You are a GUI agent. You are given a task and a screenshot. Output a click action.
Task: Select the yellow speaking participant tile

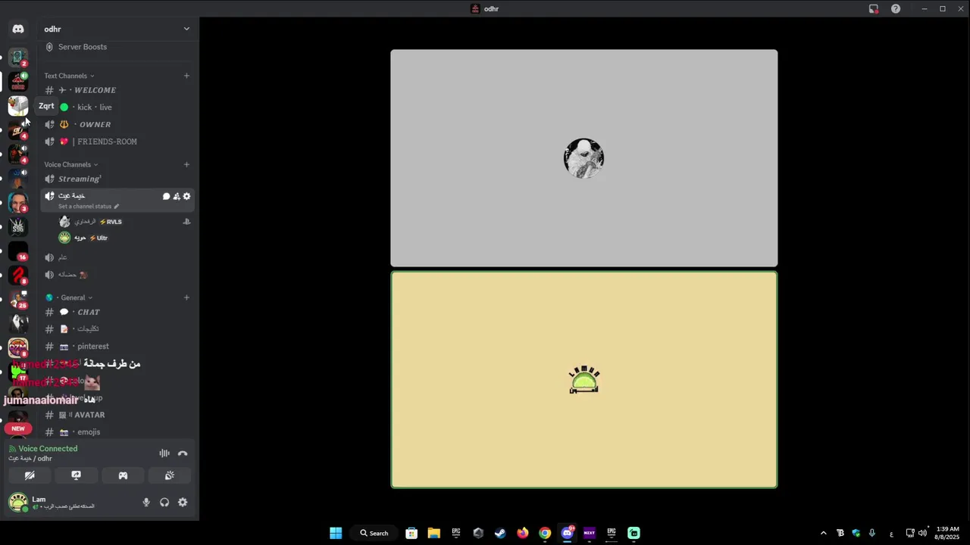coord(584,380)
